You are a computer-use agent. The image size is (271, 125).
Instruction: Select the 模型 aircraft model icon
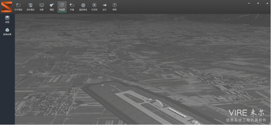52,7
